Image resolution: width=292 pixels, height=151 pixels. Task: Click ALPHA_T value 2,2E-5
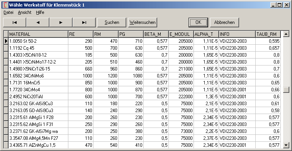click(x=206, y=131)
